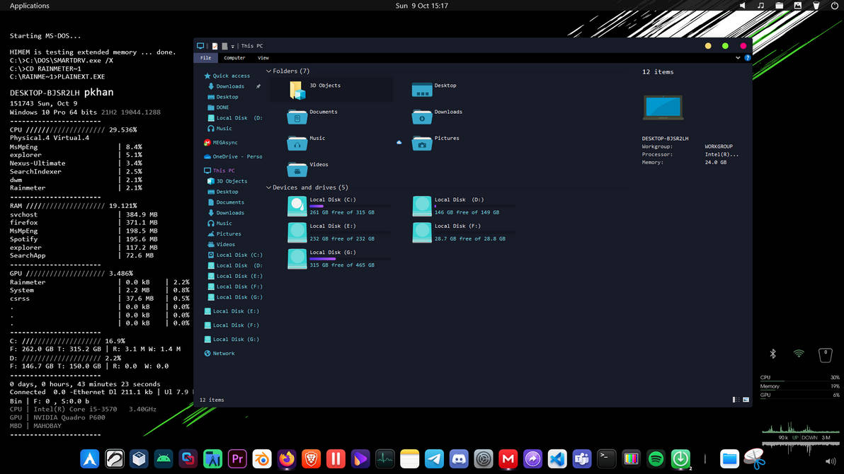
Task: Switch to details view in status bar
Action: click(736, 400)
